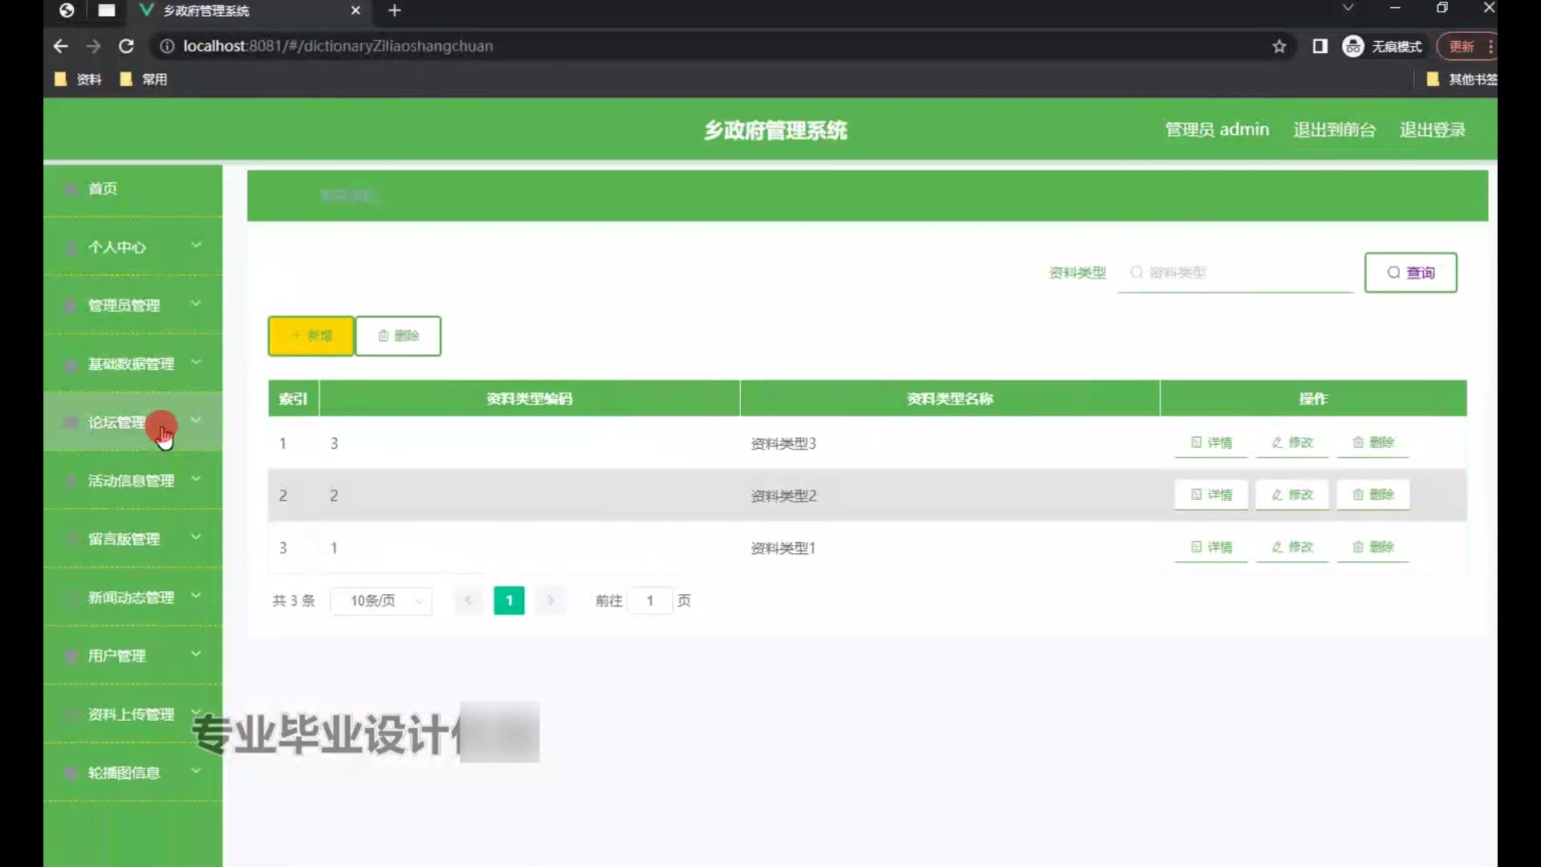The image size is (1541, 867).
Task: Open the browser side panel icon
Action: click(1320, 46)
